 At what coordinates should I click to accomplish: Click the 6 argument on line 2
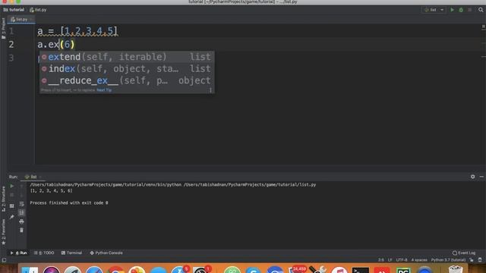click(x=67, y=44)
